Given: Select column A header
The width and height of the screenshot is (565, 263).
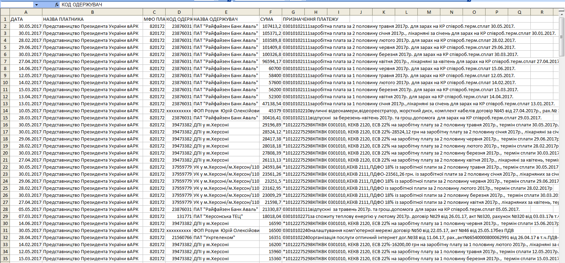Looking at the screenshot, I should pos(26,12).
